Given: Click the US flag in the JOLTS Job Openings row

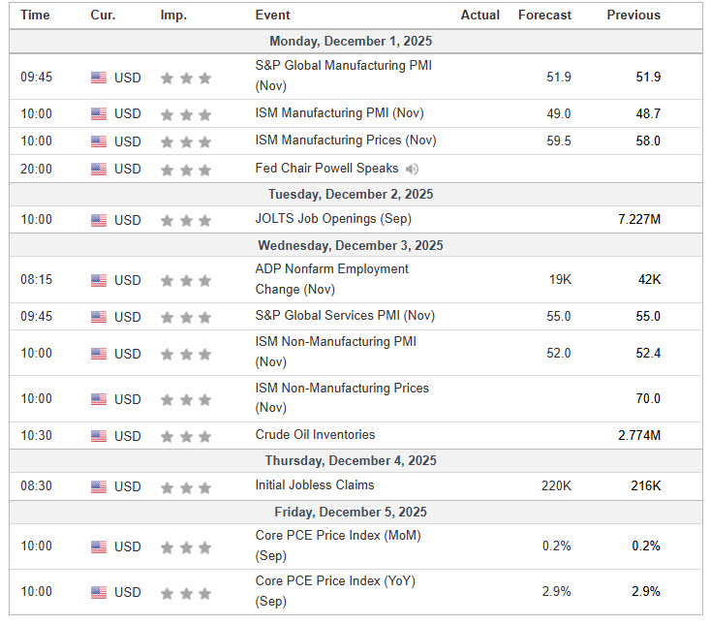Looking at the screenshot, I should click(99, 220).
